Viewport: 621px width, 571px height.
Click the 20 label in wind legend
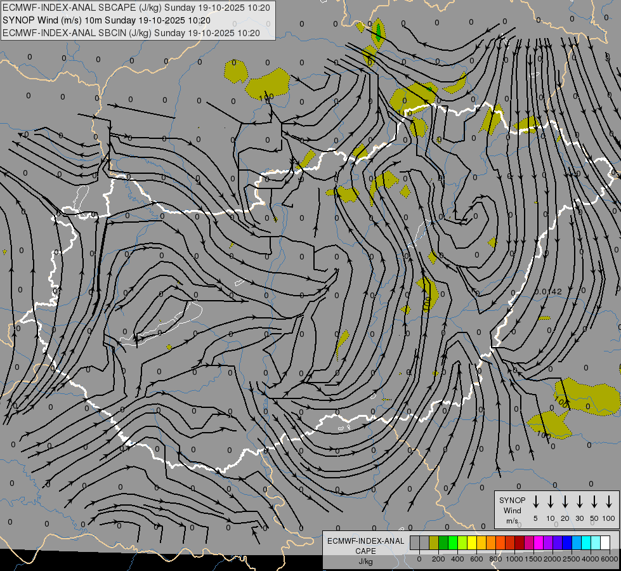pos(565,518)
